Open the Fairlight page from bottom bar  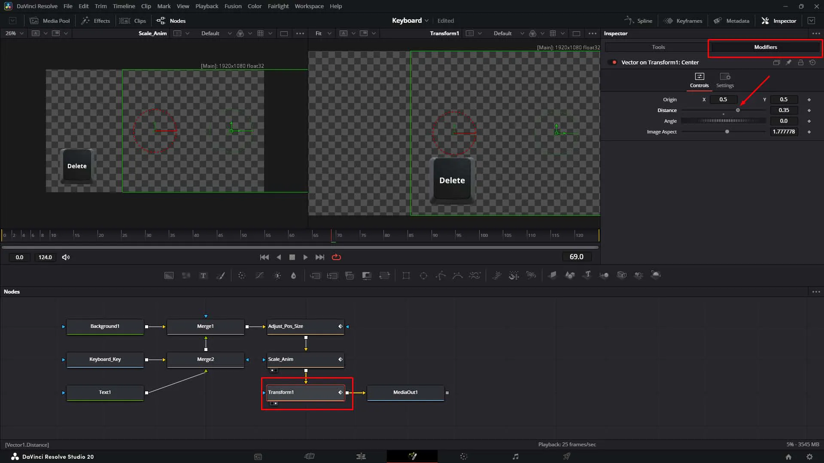coord(515,456)
